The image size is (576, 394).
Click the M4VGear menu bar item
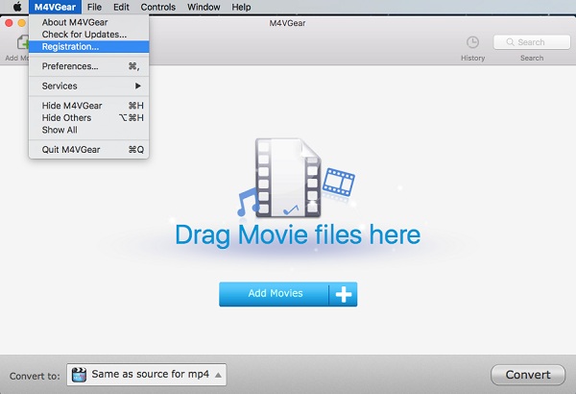[x=55, y=7]
